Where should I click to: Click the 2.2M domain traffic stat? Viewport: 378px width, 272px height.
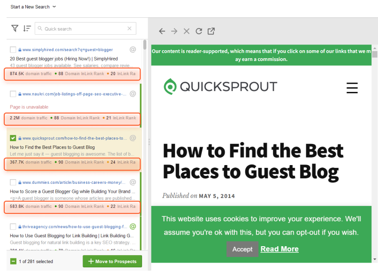(29, 118)
